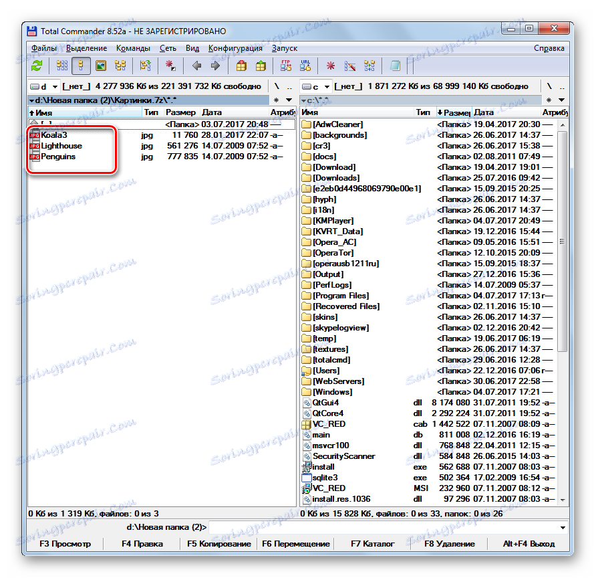This screenshot has width=596, height=578.
Task: Expand command line history dropdown
Action: point(563,527)
